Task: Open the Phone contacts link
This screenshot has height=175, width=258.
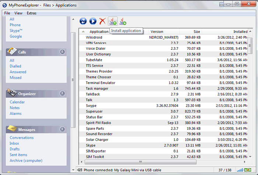Action: pos(15,25)
